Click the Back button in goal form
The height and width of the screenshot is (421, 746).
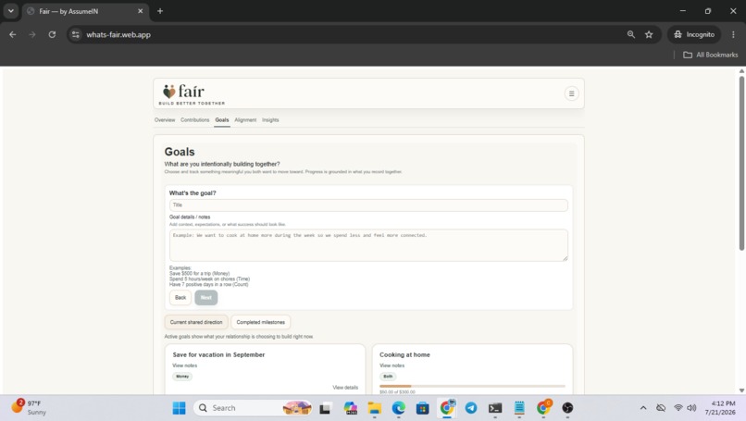pos(180,298)
